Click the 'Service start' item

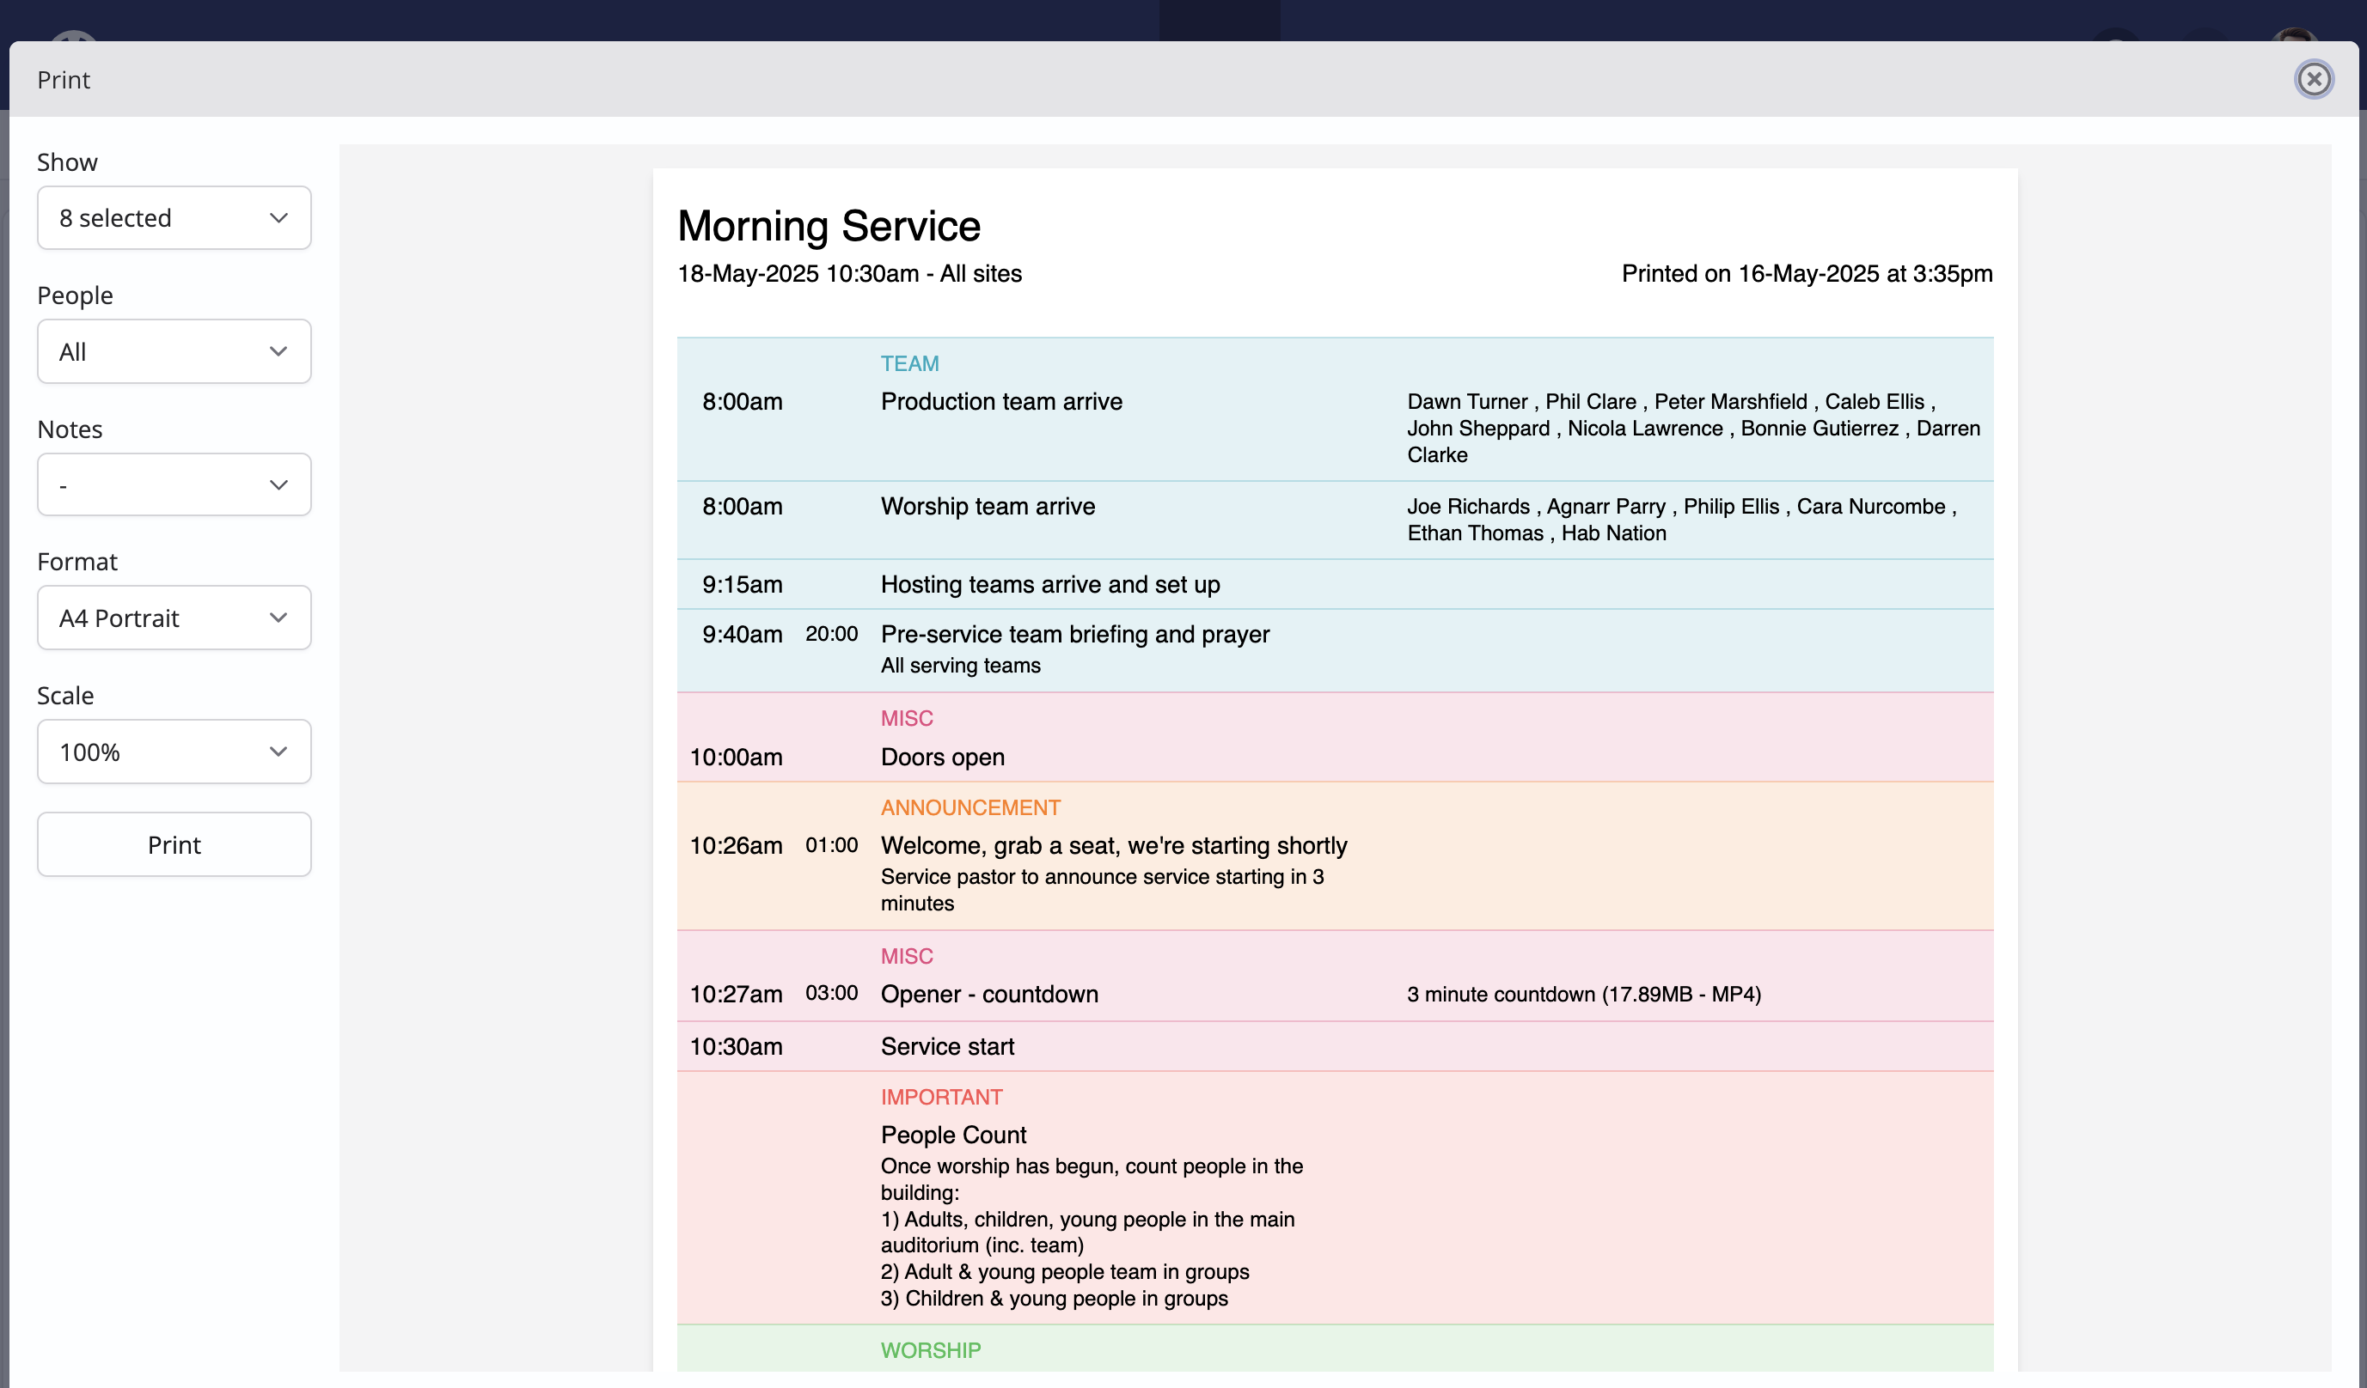947,1047
